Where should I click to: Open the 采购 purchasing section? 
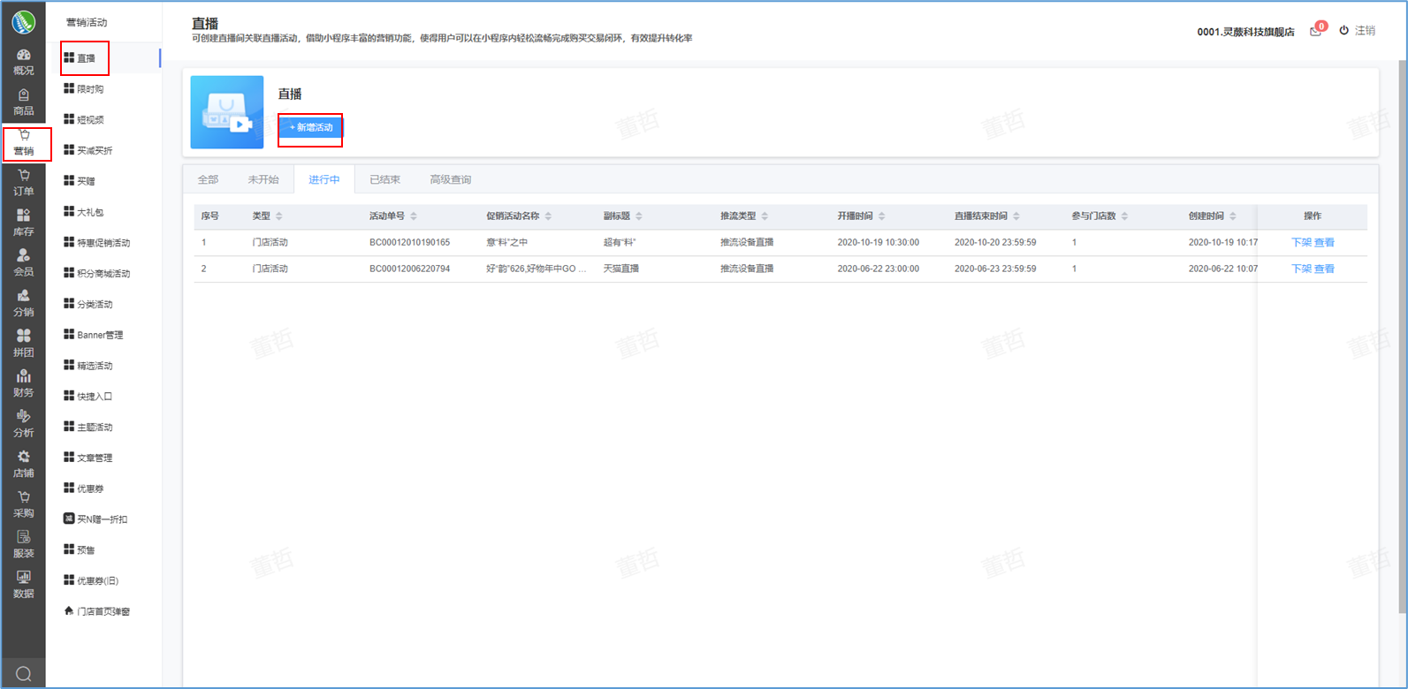[x=24, y=504]
